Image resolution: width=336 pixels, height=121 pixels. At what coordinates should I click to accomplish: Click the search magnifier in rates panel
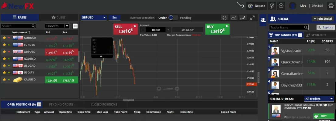tap(33, 26)
